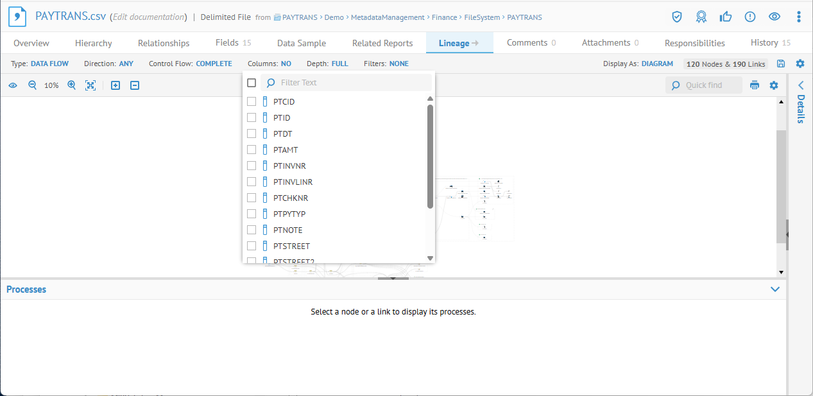Collapse the Processes panel
Image resolution: width=813 pixels, height=396 pixels.
point(774,289)
